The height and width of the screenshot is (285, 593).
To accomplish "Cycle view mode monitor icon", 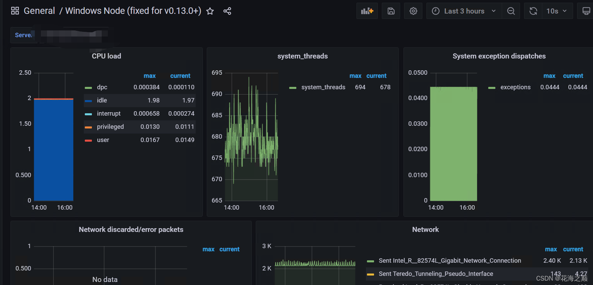I will (x=586, y=11).
